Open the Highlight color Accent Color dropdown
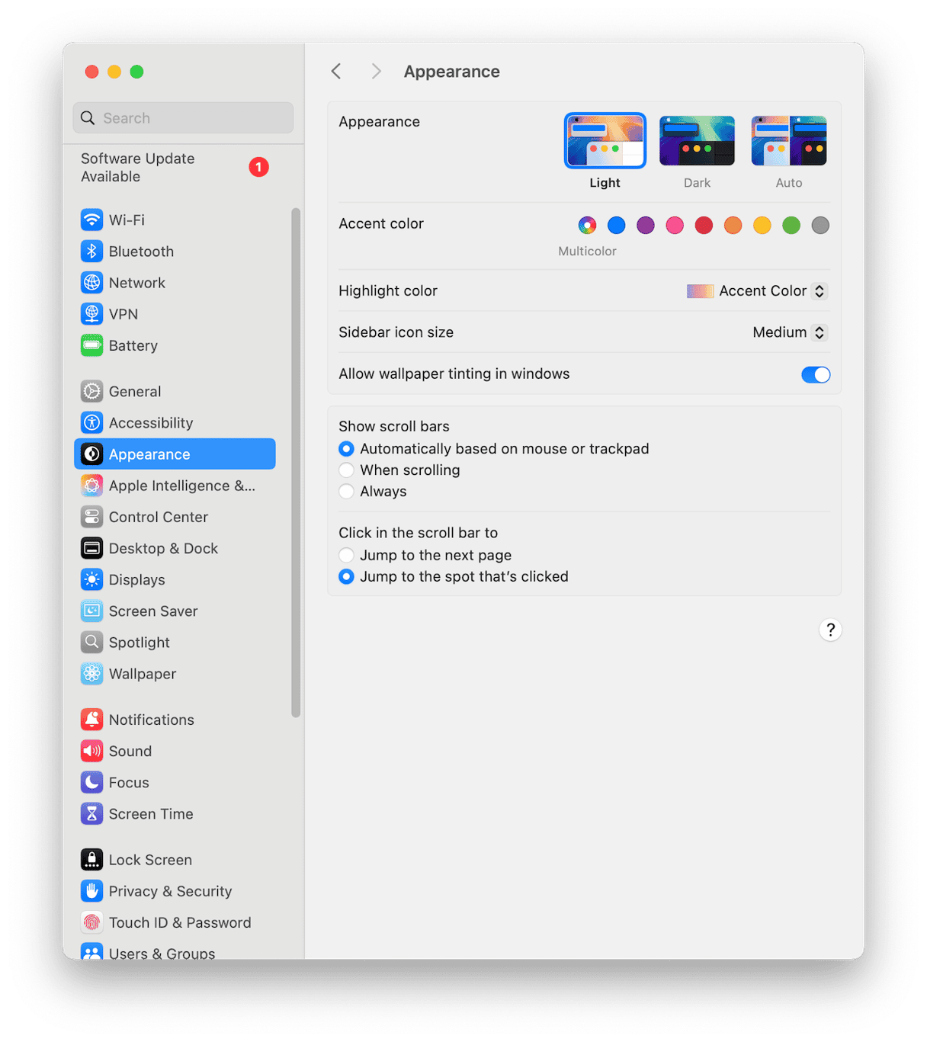Viewport: 927px width, 1042px height. pos(756,291)
